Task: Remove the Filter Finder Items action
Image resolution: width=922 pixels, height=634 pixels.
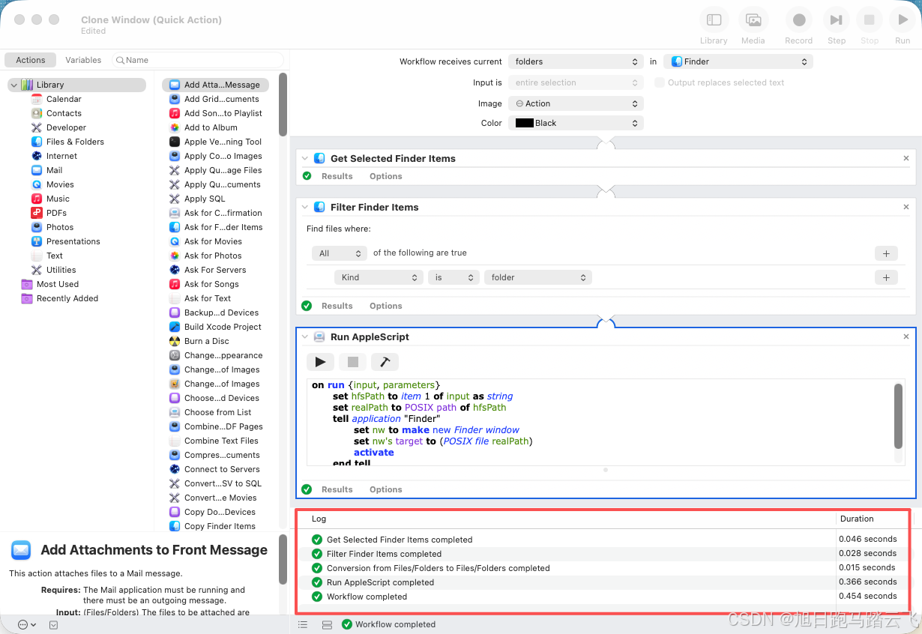Action: pos(906,207)
